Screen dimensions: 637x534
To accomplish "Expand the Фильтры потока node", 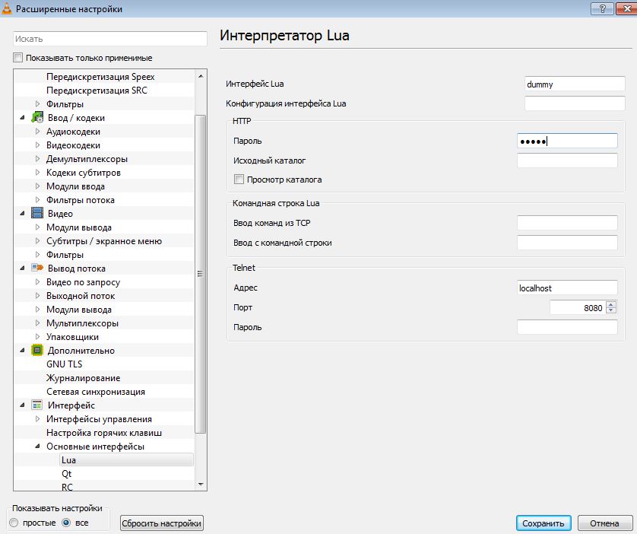I will [x=38, y=199].
